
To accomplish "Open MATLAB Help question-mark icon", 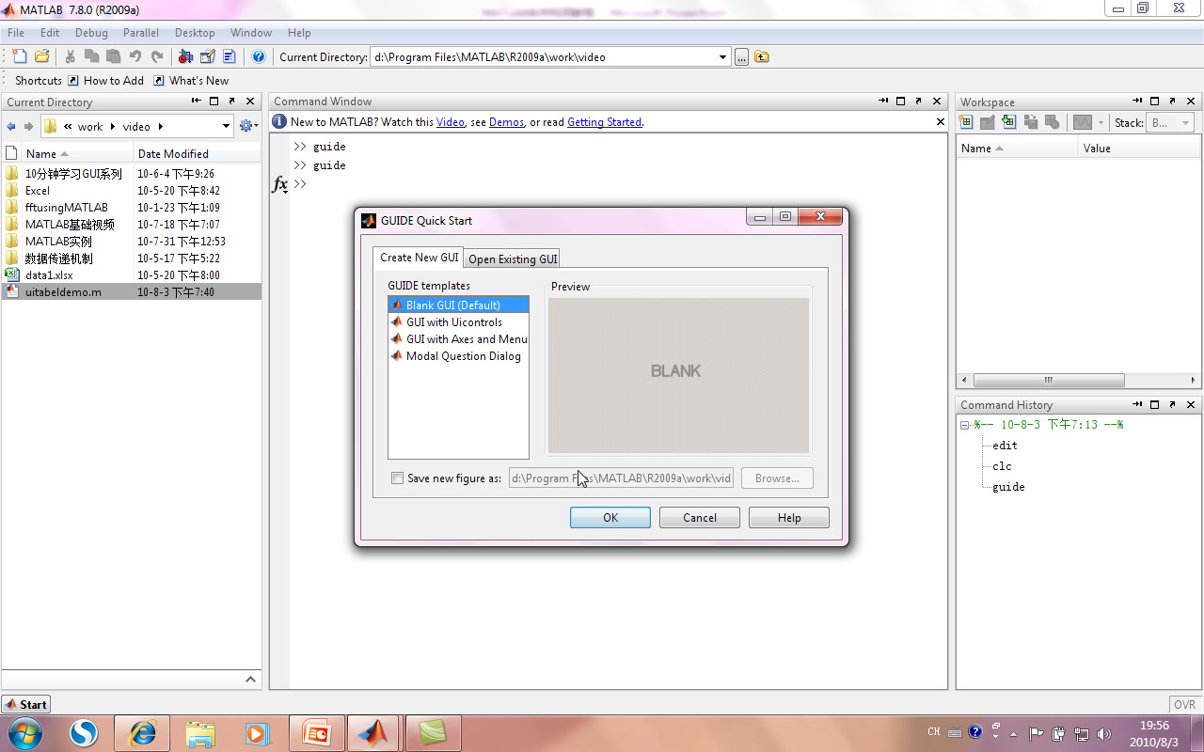I will (x=259, y=56).
